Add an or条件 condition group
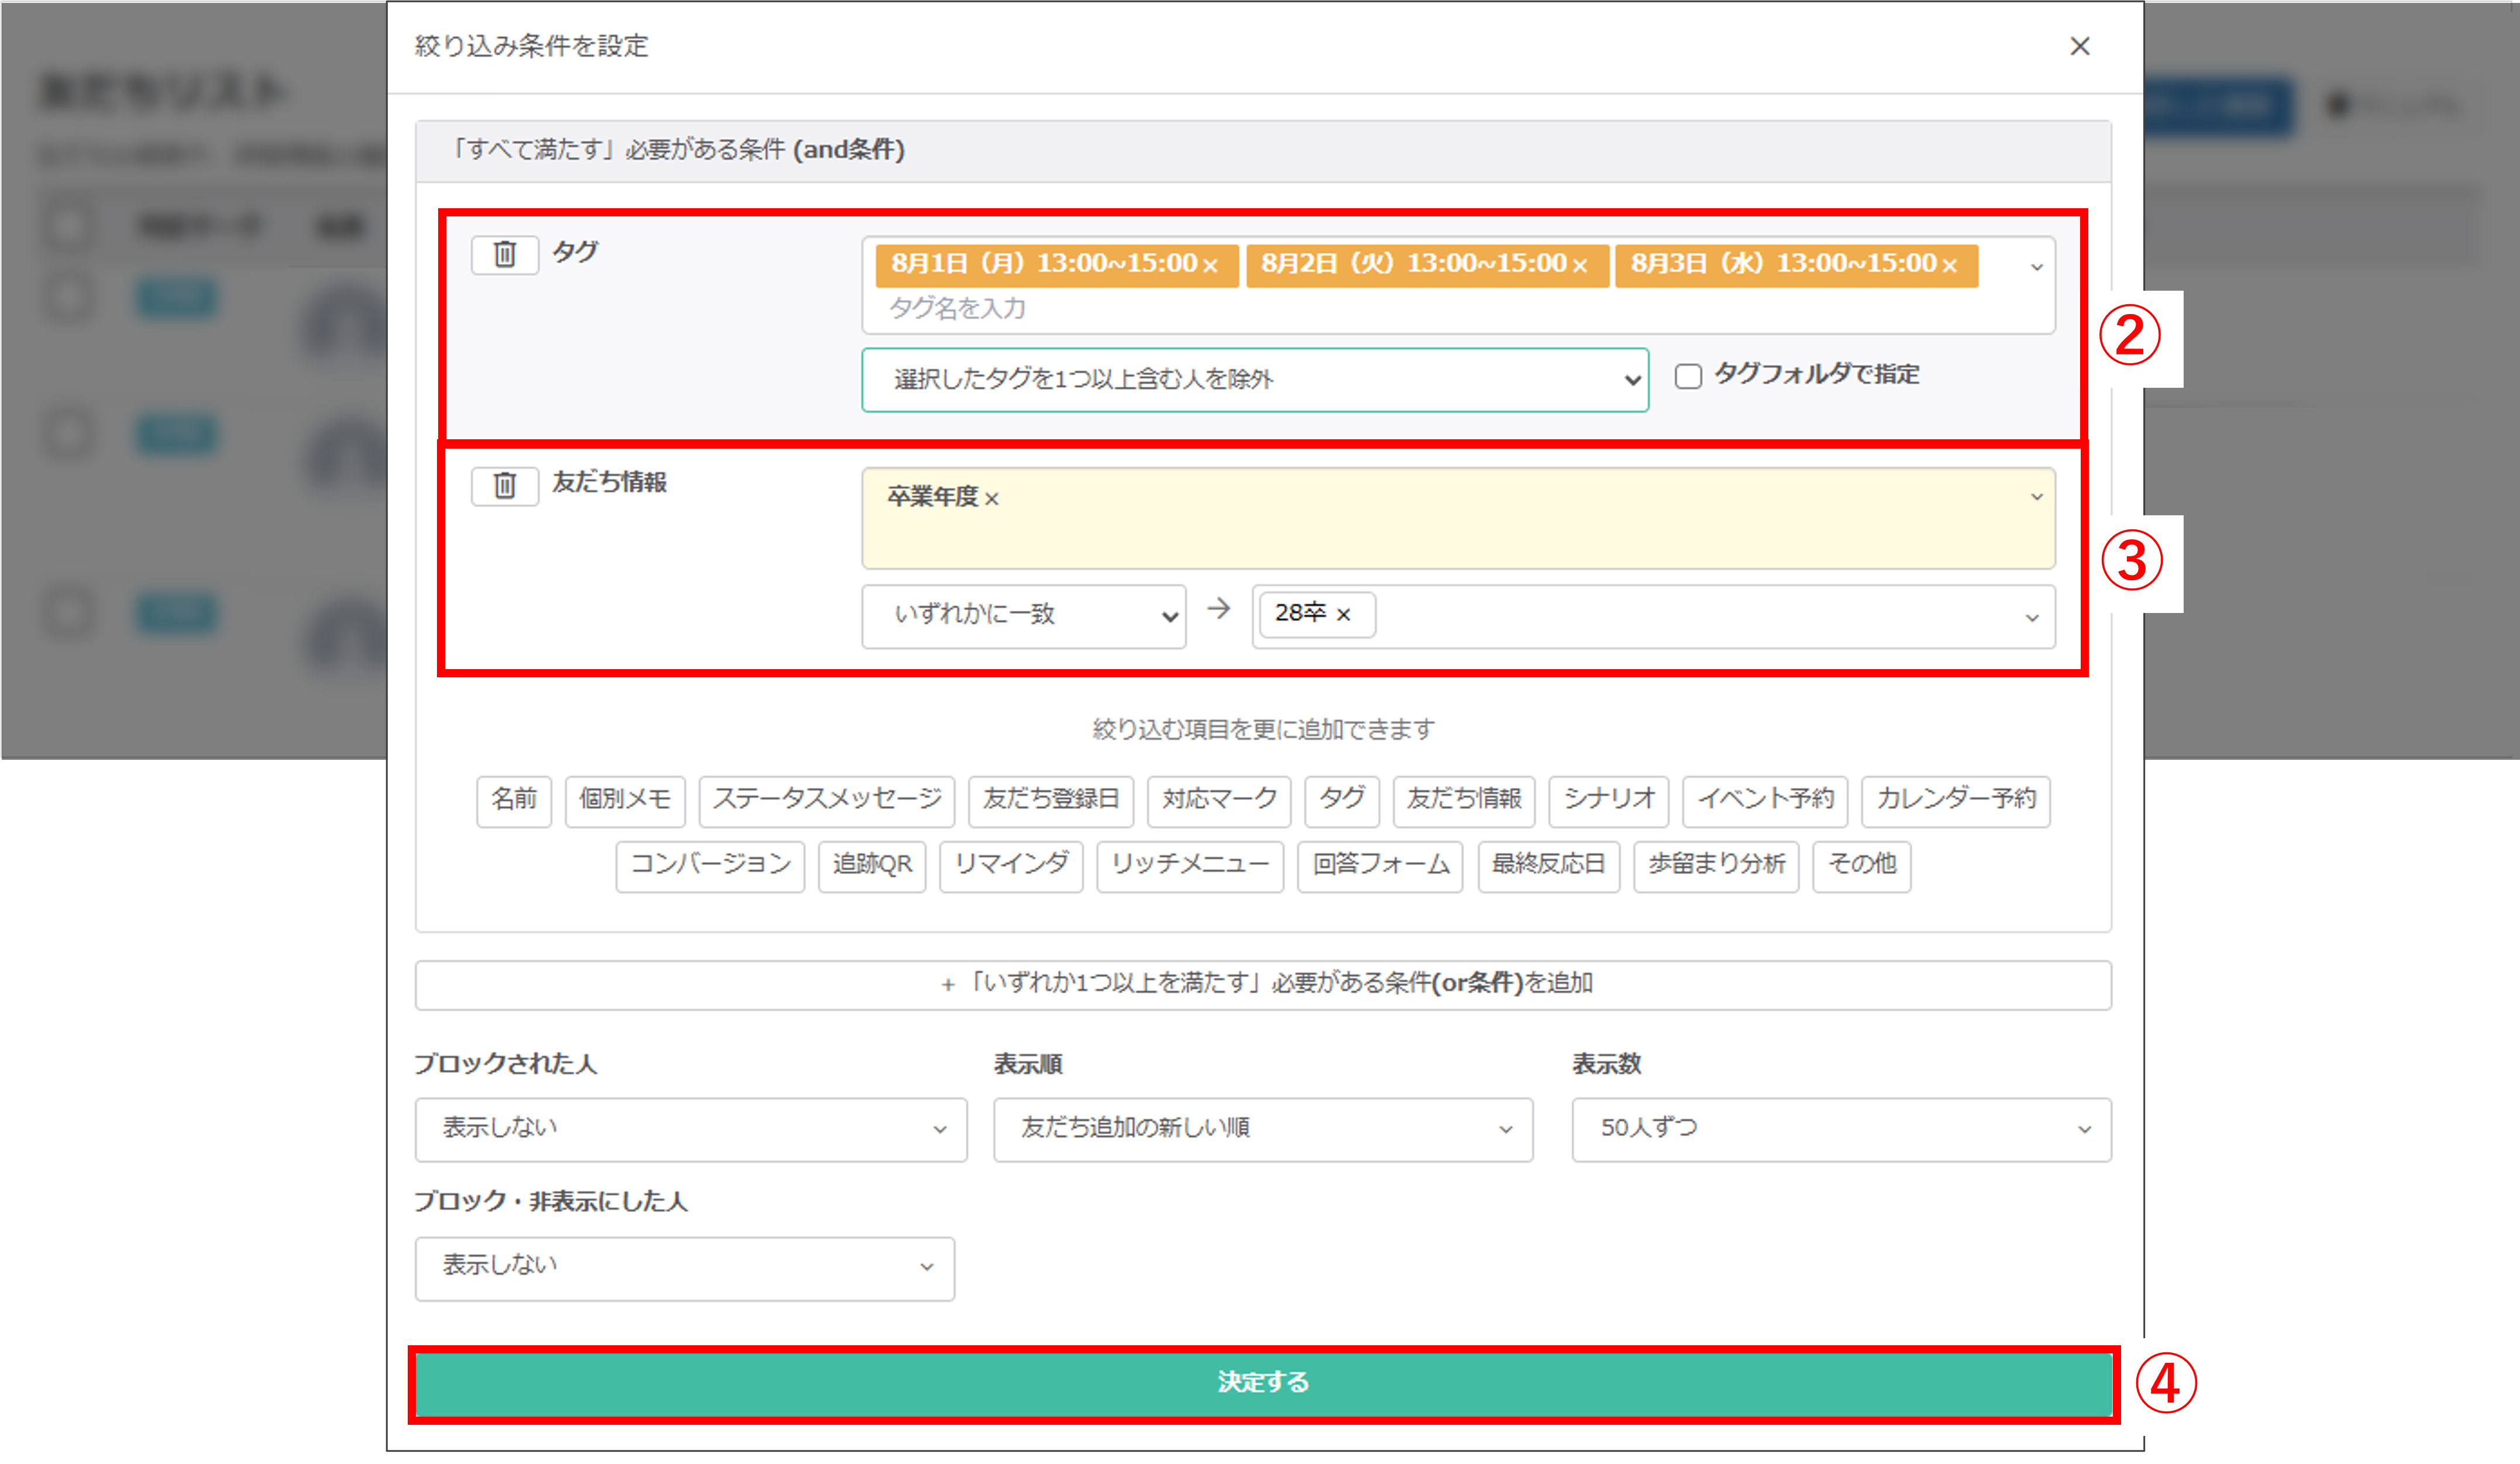2520x1464 pixels. (x=1262, y=985)
